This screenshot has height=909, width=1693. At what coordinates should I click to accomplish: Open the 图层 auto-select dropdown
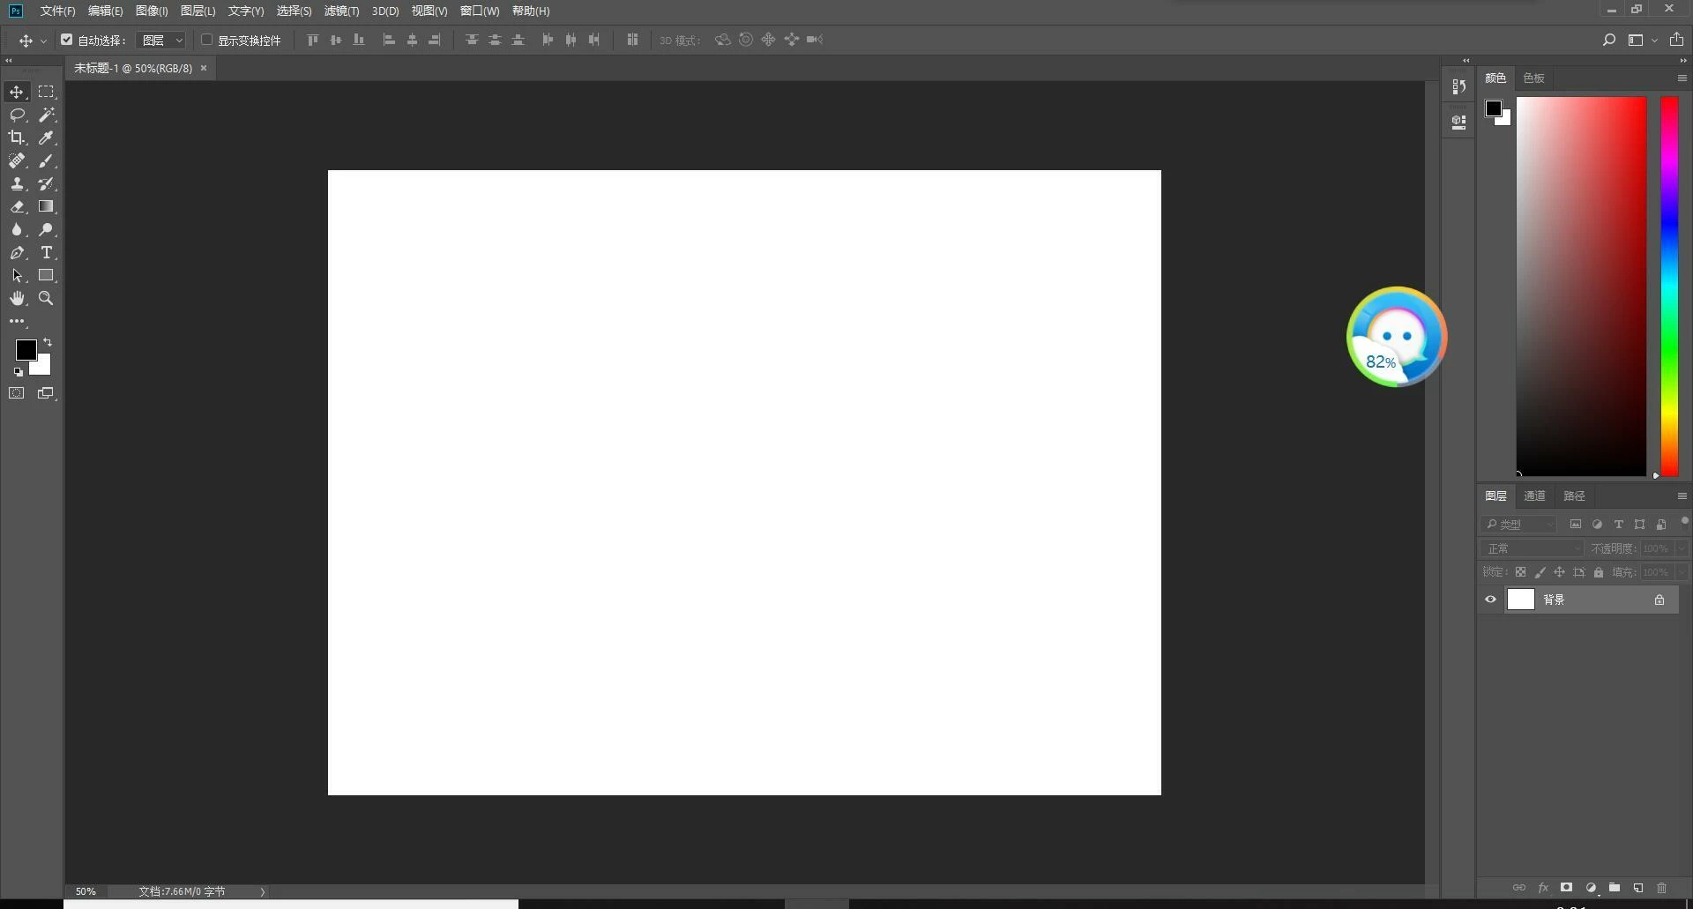pos(160,41)
